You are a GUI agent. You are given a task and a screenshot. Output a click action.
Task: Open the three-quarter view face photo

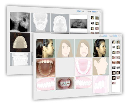click(x=101, y=48)
